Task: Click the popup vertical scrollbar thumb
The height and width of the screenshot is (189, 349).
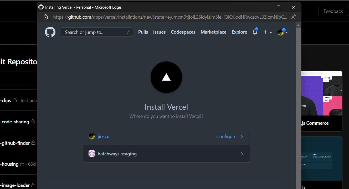Action: point(298,108)
